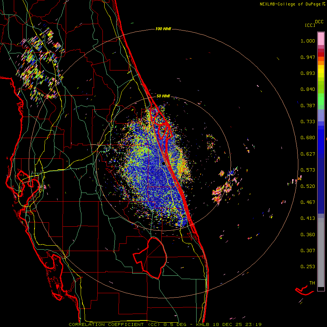
Task: Pick the red swatch on the color bar
Action: (321, 54)
